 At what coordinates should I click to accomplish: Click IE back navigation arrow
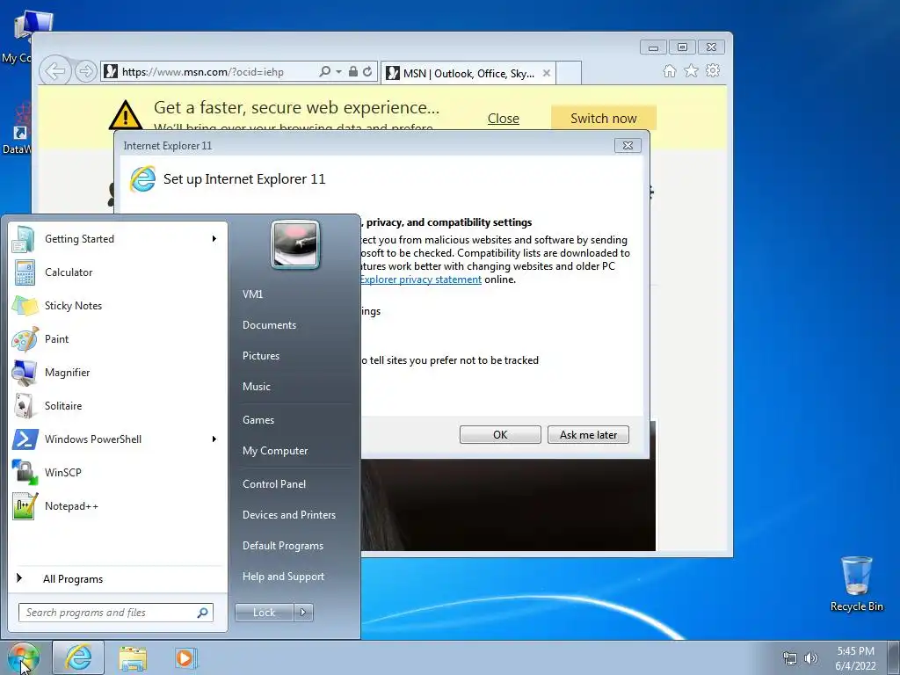coord(55,72)
